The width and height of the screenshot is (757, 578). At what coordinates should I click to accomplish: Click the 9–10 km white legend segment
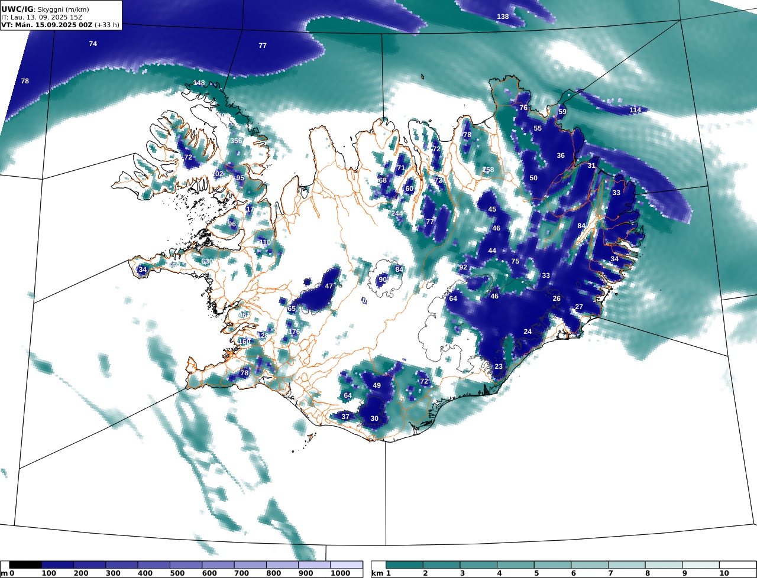coord(701,565)
